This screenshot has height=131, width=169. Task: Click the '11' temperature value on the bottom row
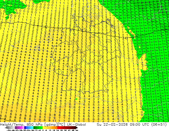tap(54, 121)
